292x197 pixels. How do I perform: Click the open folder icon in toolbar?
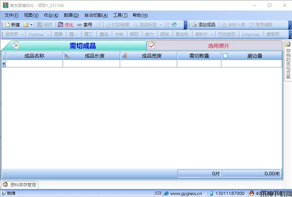26,25
